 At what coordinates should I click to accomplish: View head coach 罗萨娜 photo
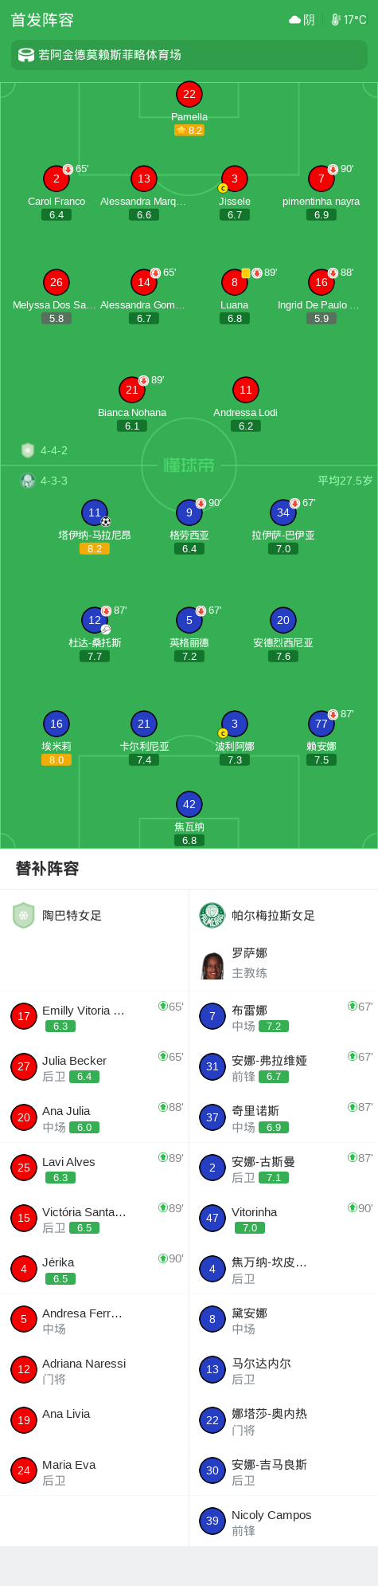pyautogui.click(x=212, y=966)
